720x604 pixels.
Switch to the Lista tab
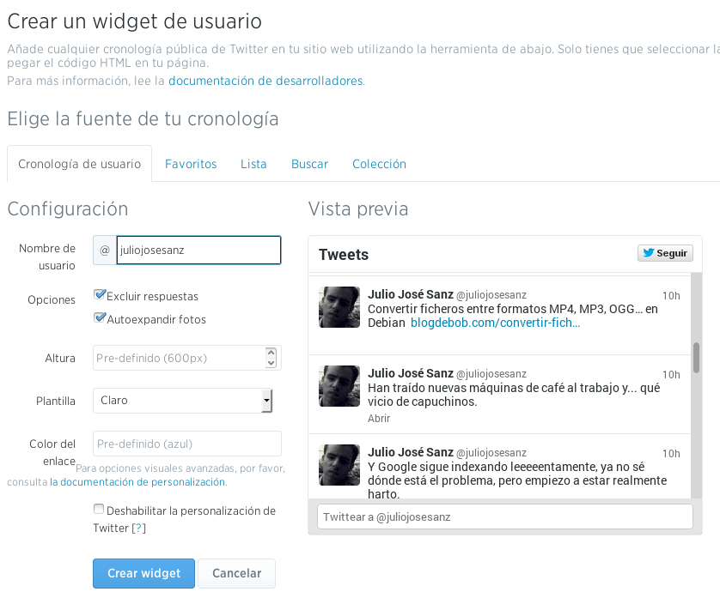pos(253,164)
